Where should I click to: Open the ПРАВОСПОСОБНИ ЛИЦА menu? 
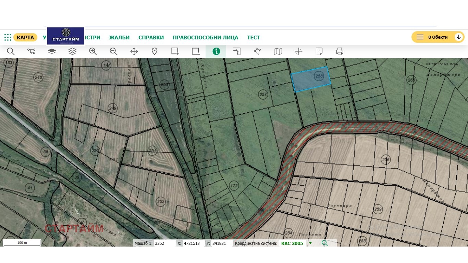point(205,37)
